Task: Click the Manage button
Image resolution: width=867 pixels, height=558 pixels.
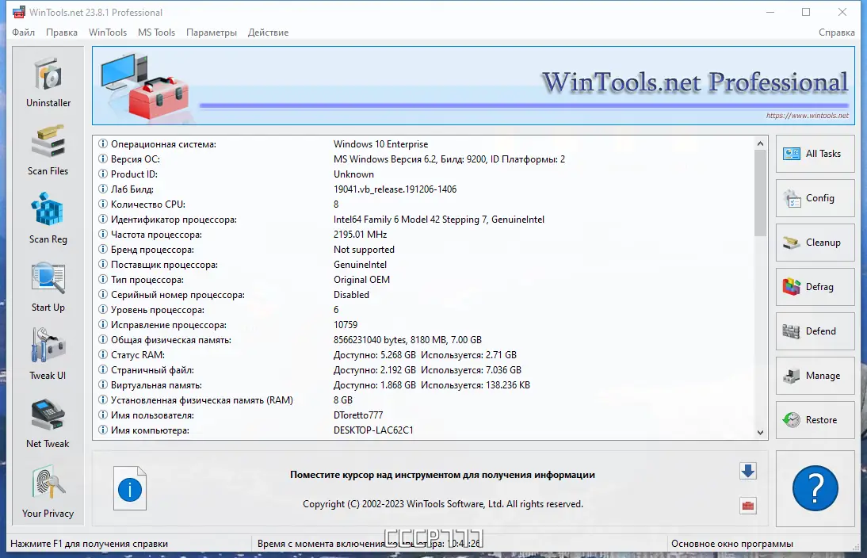Action: point(815,376)
